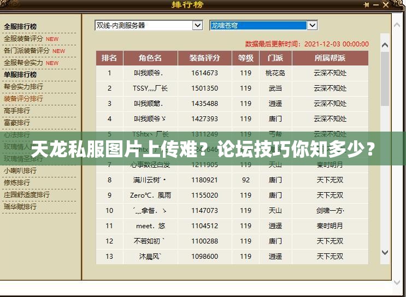Image resolution: width=406 pixels, height=297 pixels.
Task: Click the 等级 column header
Action: point(245,58)
